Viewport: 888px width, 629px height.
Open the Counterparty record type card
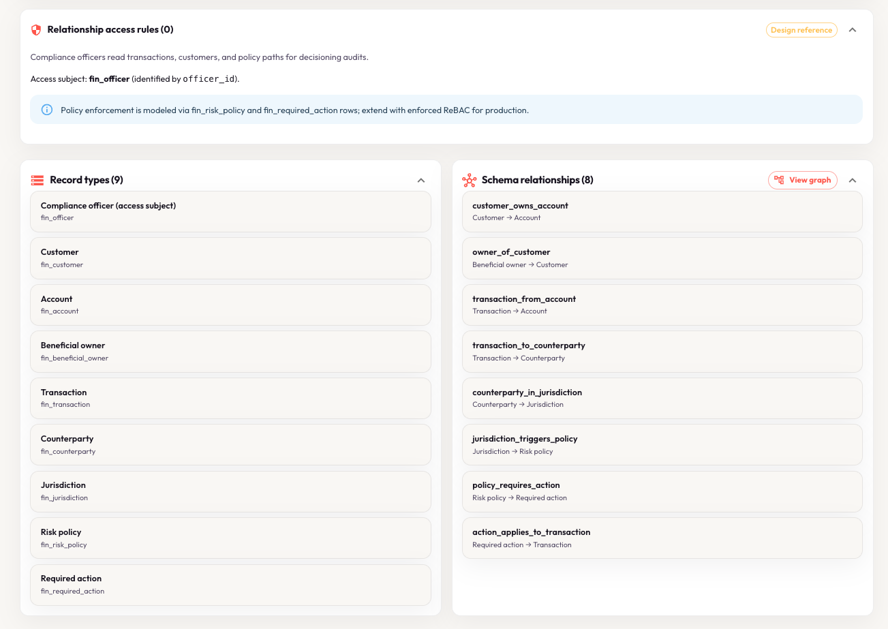(230, 445)
